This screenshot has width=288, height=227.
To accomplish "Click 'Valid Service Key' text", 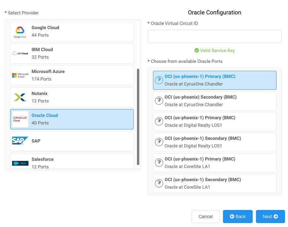I will (x=217, y=50).
